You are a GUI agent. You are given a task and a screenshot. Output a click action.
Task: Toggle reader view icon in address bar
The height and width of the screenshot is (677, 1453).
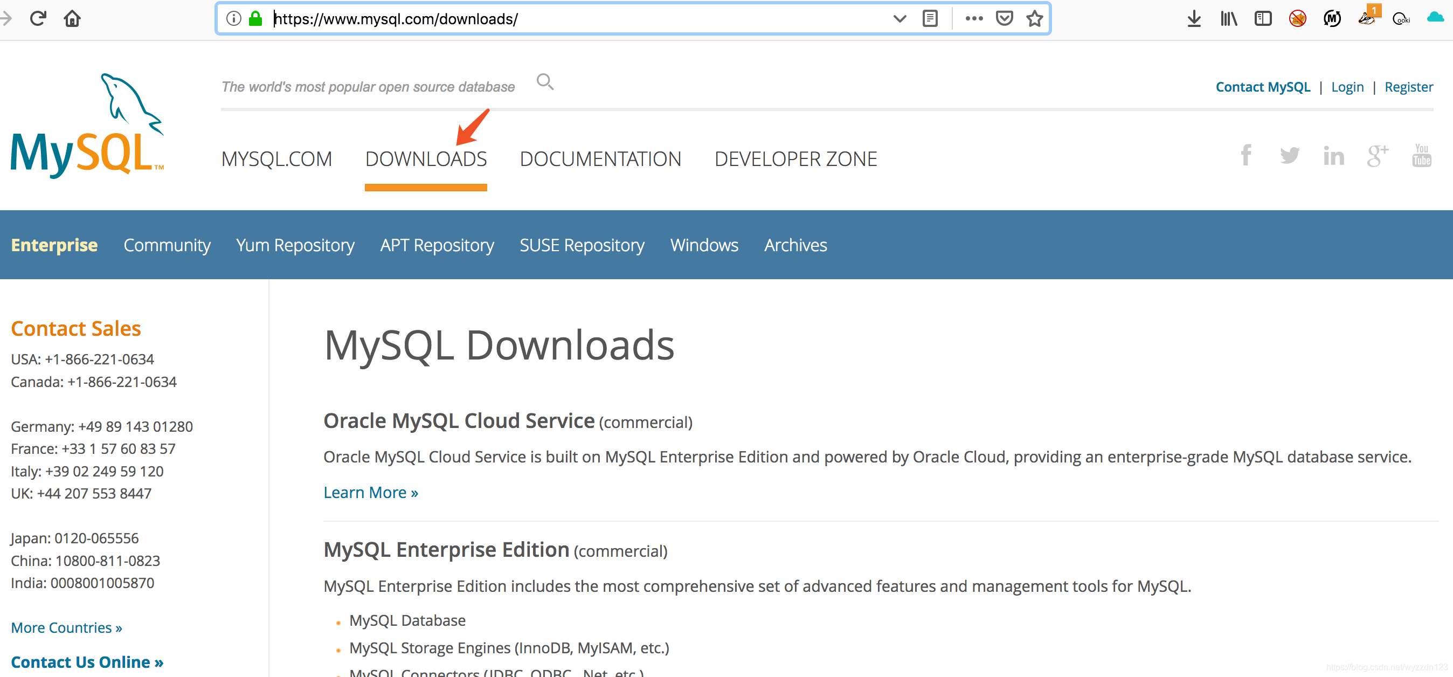[930, 19]
